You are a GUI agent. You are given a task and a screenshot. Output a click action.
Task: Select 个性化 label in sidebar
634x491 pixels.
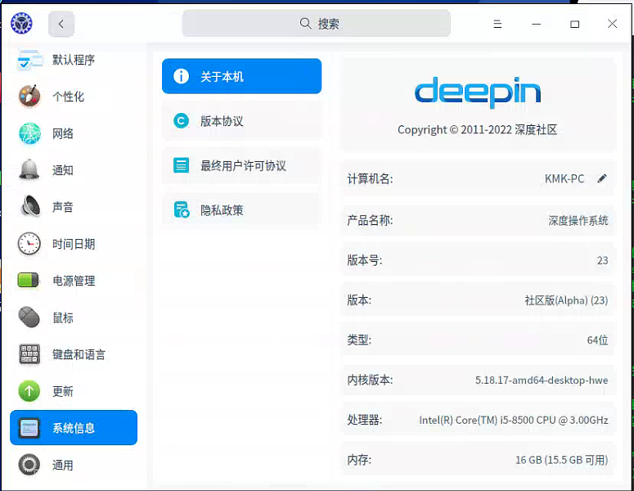69,97
